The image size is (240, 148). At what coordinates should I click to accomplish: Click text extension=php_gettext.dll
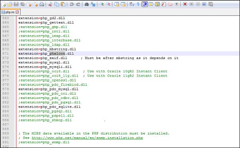(46, 23)
